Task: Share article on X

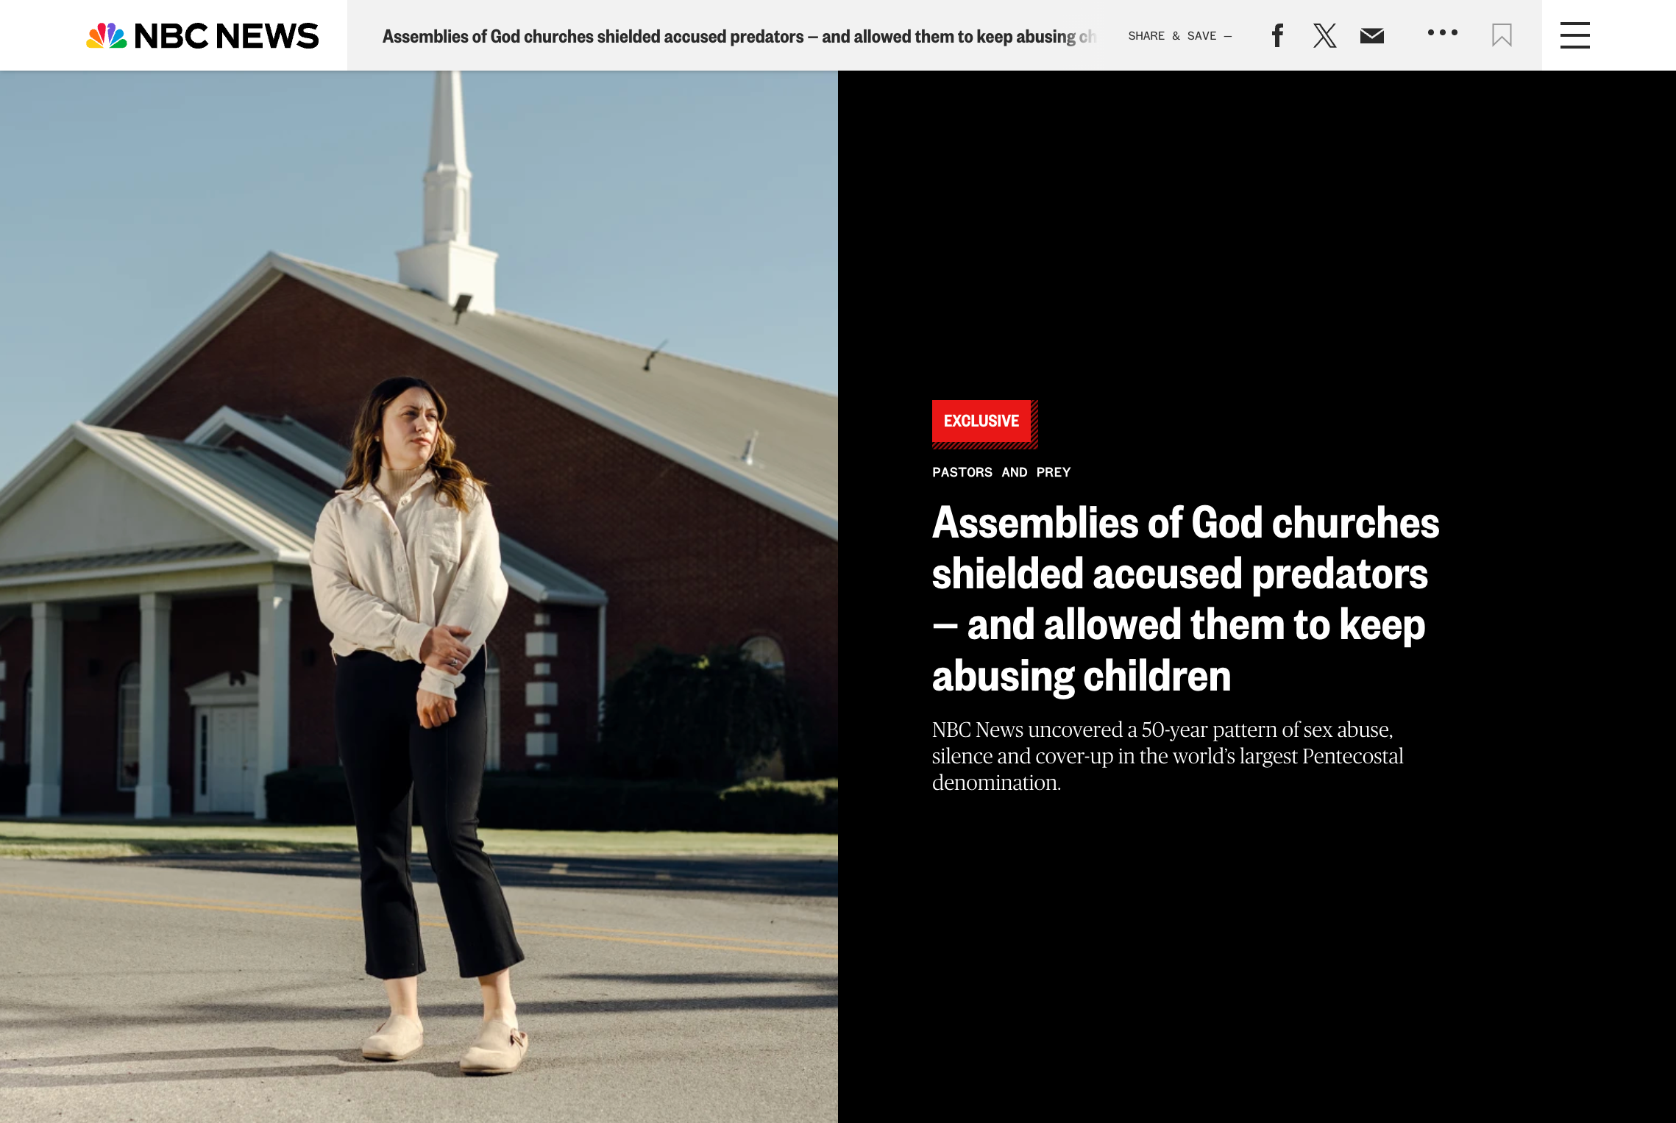Action: (1324, 35)
